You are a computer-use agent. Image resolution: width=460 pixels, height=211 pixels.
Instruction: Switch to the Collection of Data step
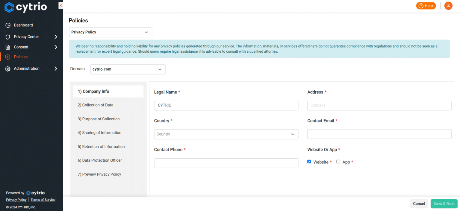coord(95,105)
